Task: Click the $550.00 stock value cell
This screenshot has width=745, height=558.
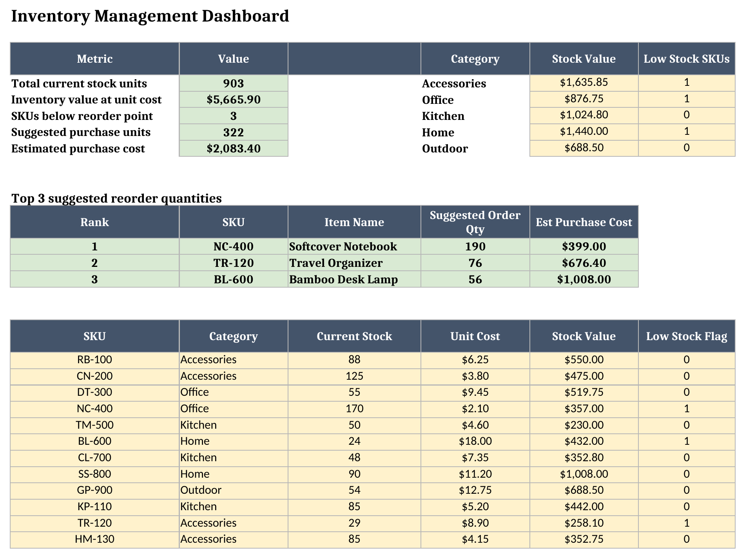Action: pyautogui.click(x=584, y=360)
